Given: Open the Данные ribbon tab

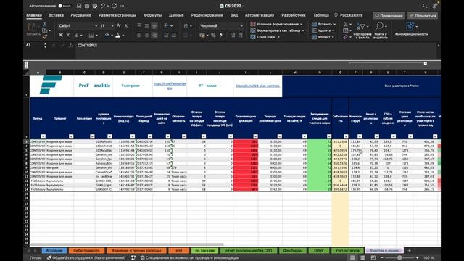Looking at the screenshot, I should pos(176,15).
